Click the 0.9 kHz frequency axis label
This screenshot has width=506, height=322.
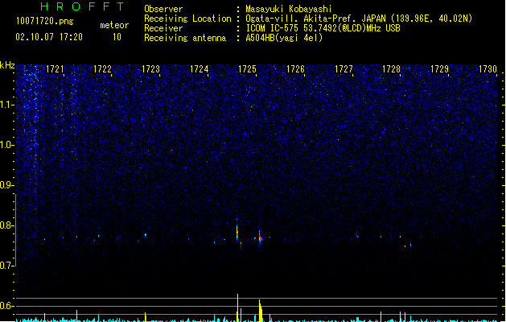point(6,185)
